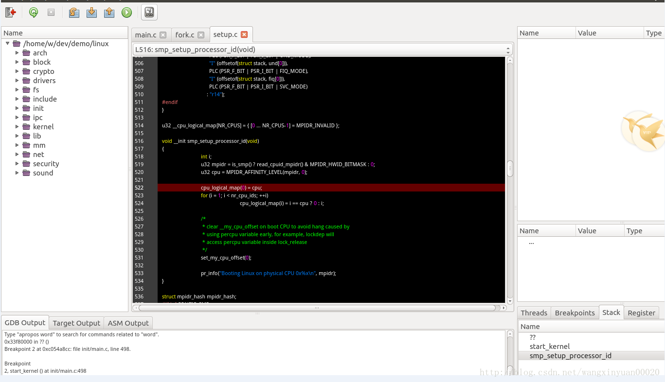Viewport: 665px width, 382px height.
Task: Expand the include folder
Action: click(17, 99)
